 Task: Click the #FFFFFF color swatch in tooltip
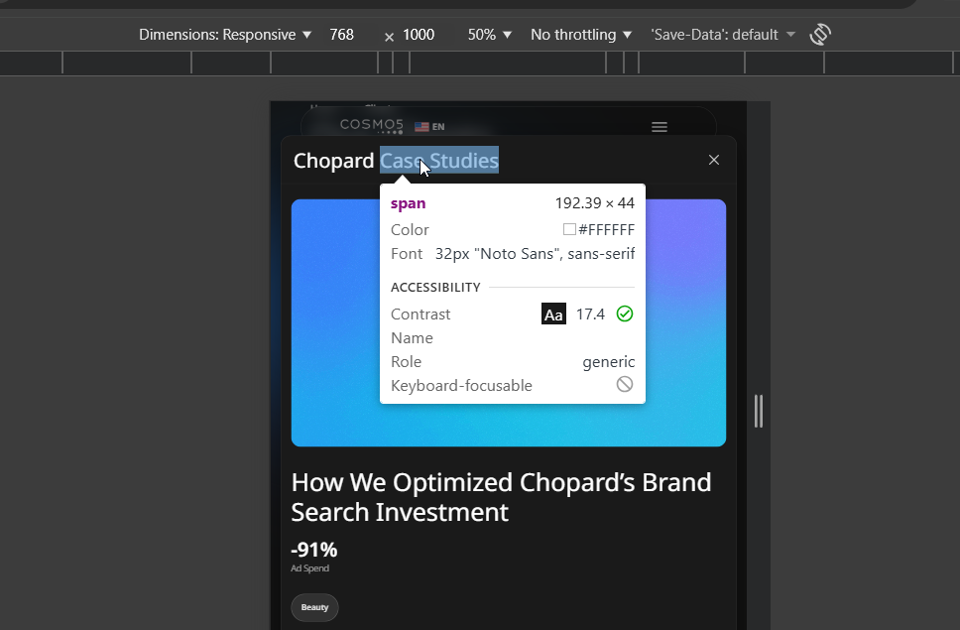coord(569,229)
